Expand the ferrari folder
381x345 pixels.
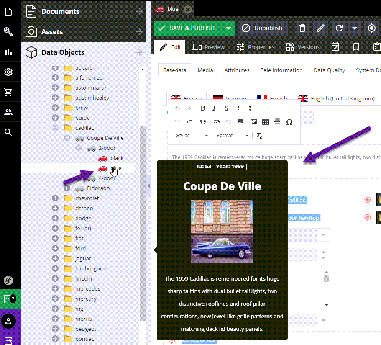55,228
